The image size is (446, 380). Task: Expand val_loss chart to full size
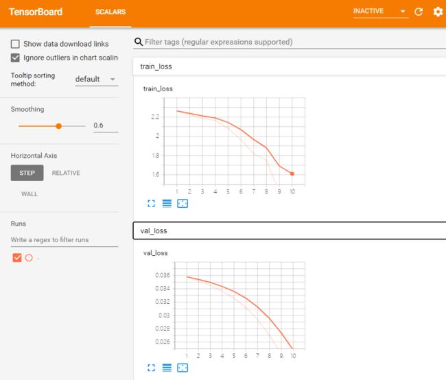(152, 368)
